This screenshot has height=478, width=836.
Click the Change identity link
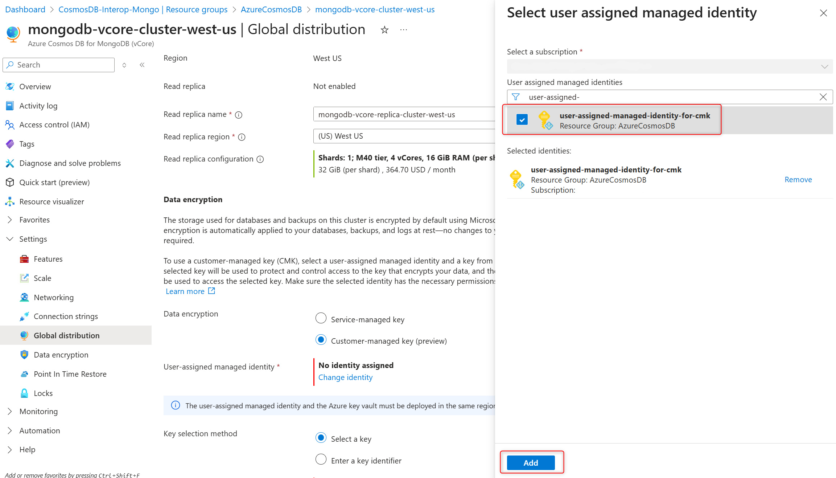pos(345,377)
